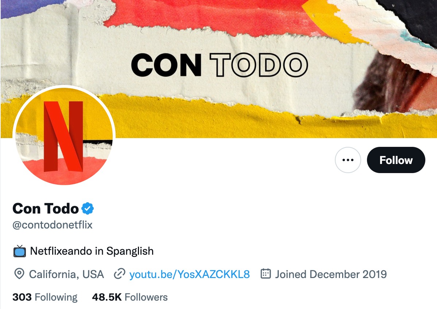Viewport: 437px width, 309px height.
Task: Click the @contodonetflix handle
Action: pos(53,225)
